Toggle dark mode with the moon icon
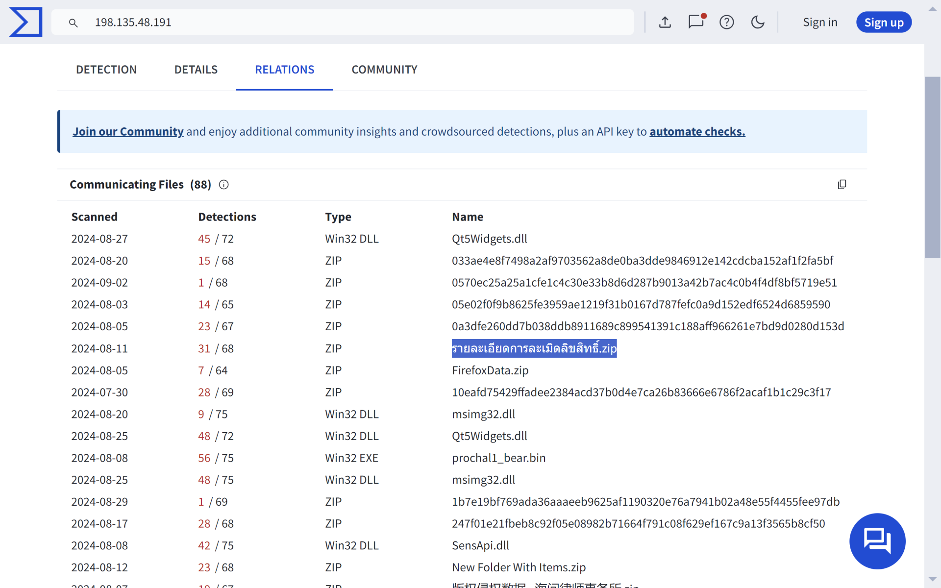 [x=758, y=22]
